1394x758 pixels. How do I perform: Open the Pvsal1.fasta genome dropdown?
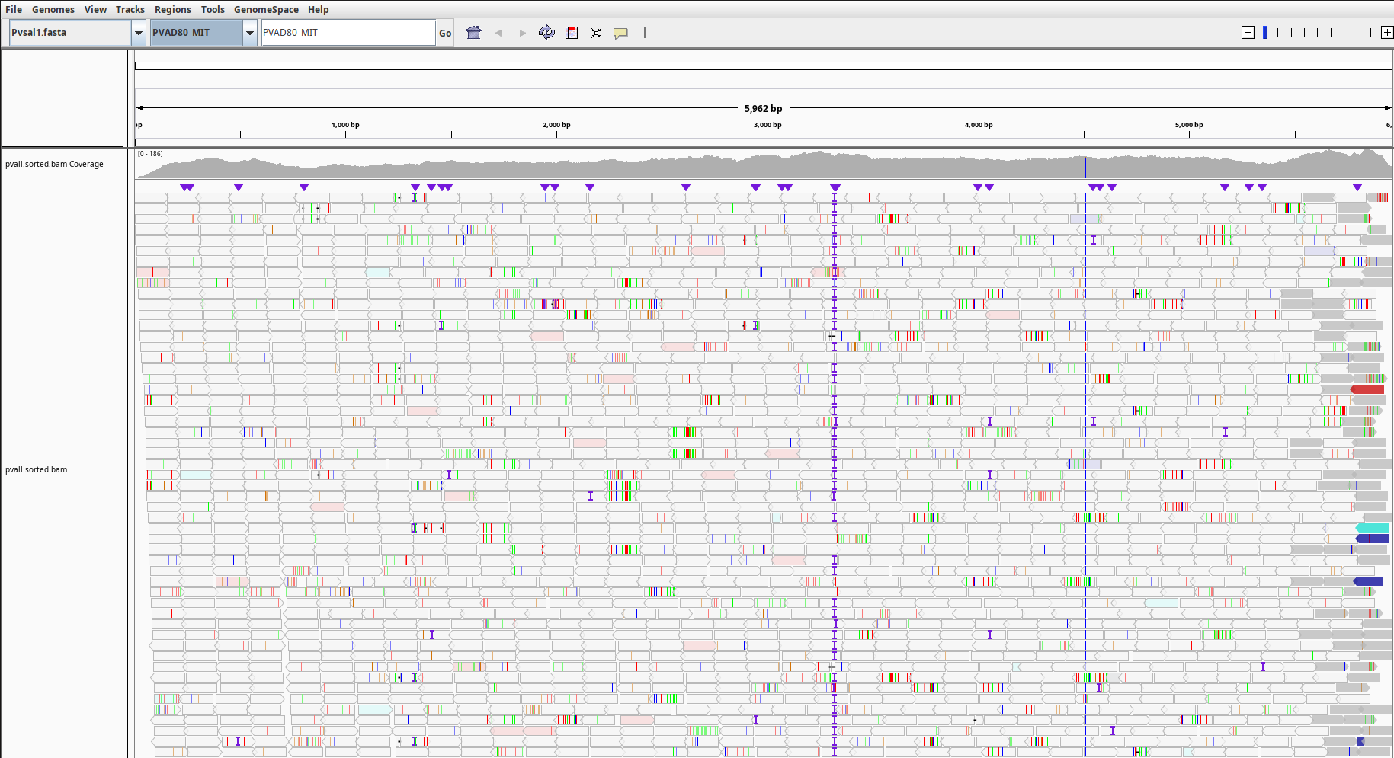pos(138,32)
